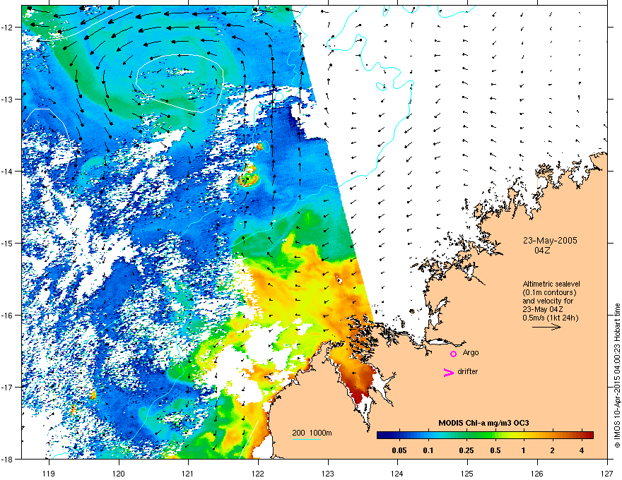Image resolution: width=622 pixels, height=480 pixels.
Task: Click the 0.5m/s velocity scale arrow
Action: pyautogui.click(x=546, y=327)
